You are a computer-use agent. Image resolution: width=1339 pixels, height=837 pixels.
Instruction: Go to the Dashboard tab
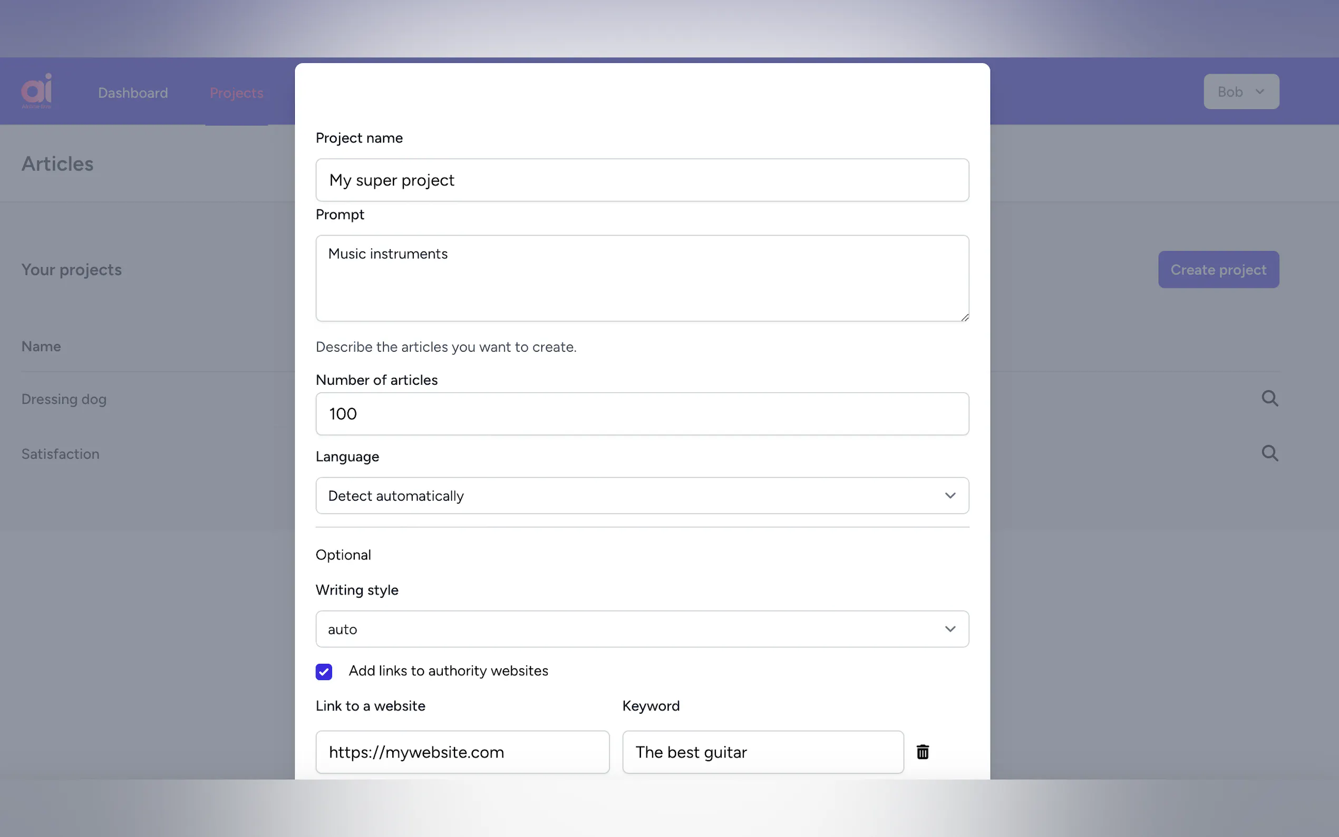click(x=133, y=93)
